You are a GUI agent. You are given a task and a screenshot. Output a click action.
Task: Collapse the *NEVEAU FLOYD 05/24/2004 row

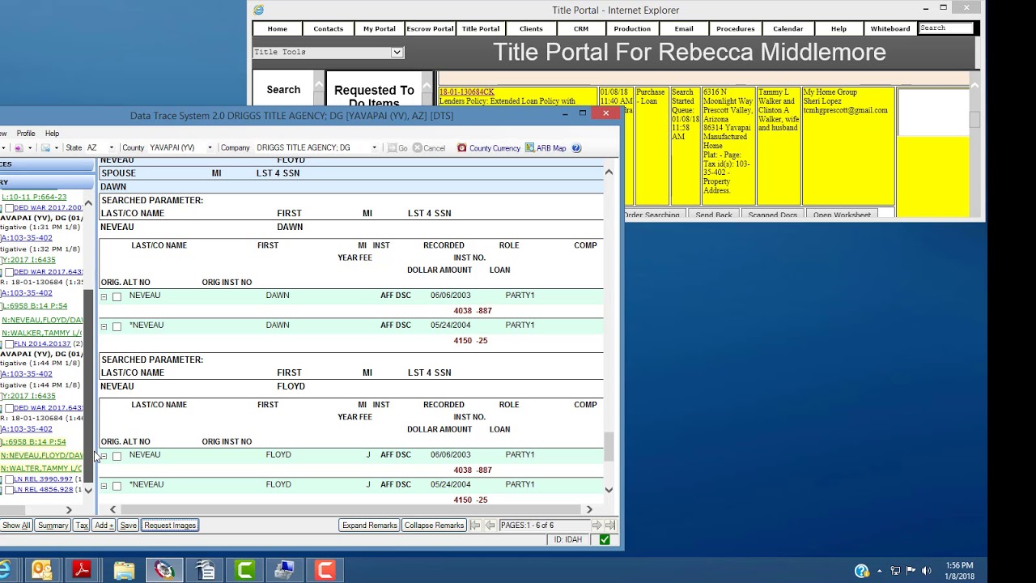[x=104, y=486]
